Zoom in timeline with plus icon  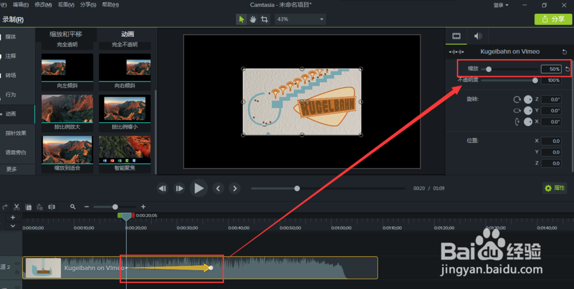tap(143, 206)
